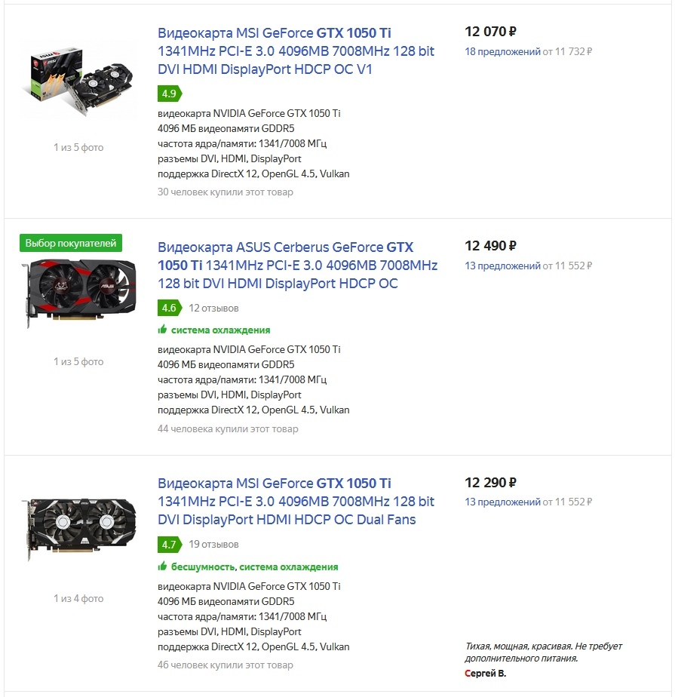Click thumbs-up icon in ASUS Cerberus listing

[x=162, y=330]
